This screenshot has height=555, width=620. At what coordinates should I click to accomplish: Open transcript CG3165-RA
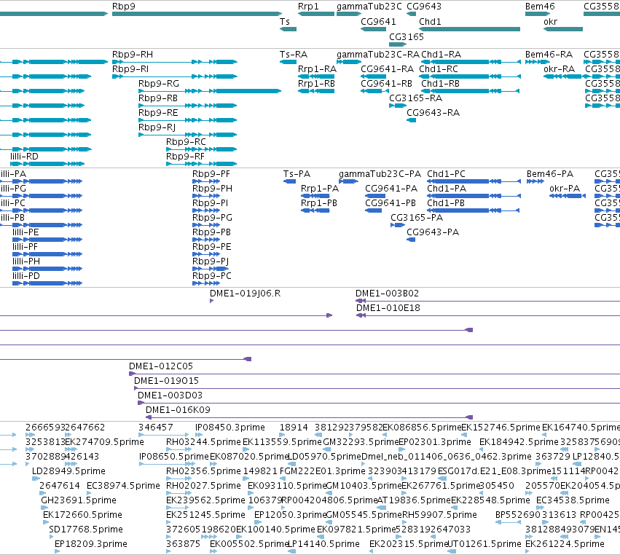tap(415, 98)
